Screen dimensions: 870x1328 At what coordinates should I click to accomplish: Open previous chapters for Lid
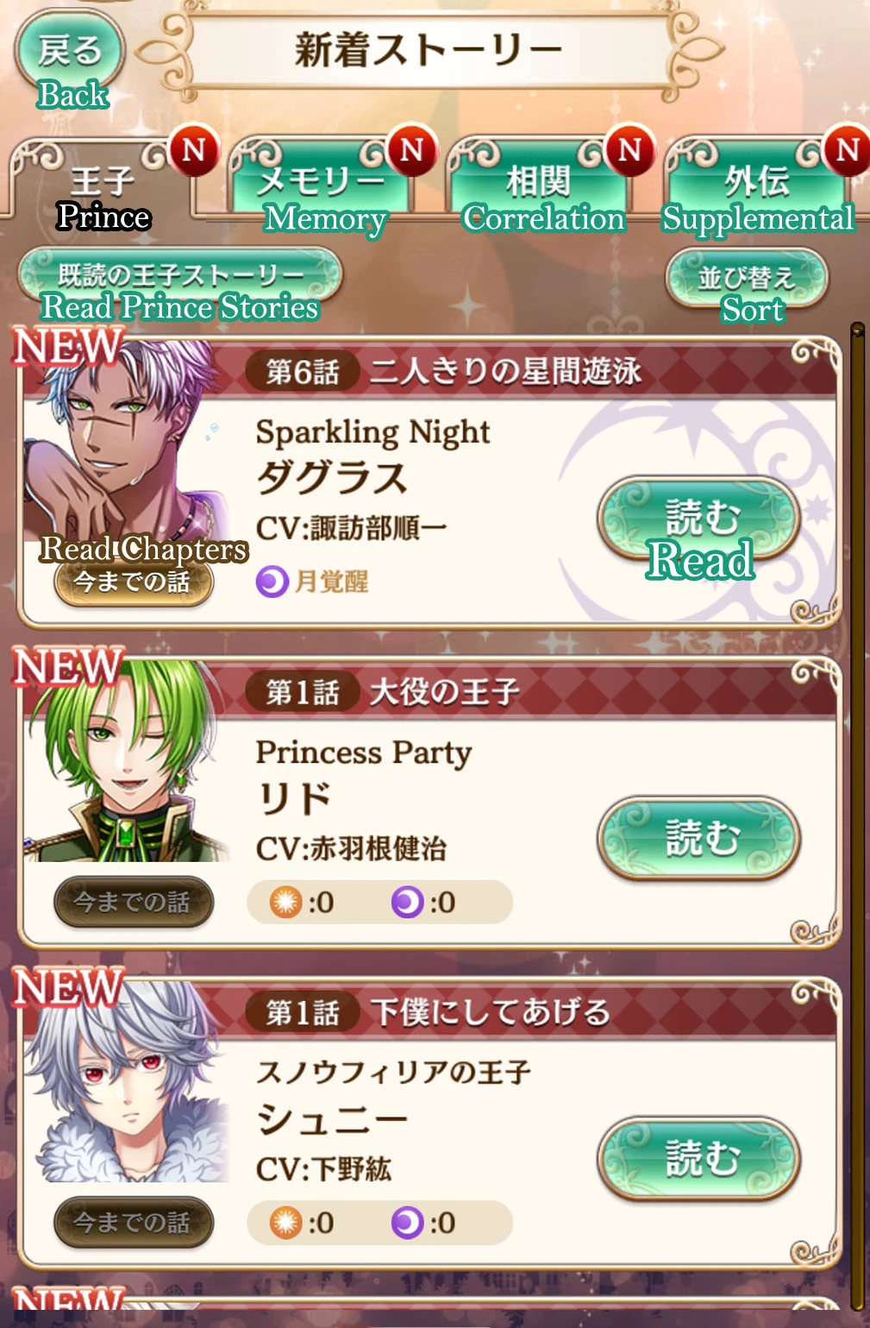pyautogui.click(x=134, y=902)
